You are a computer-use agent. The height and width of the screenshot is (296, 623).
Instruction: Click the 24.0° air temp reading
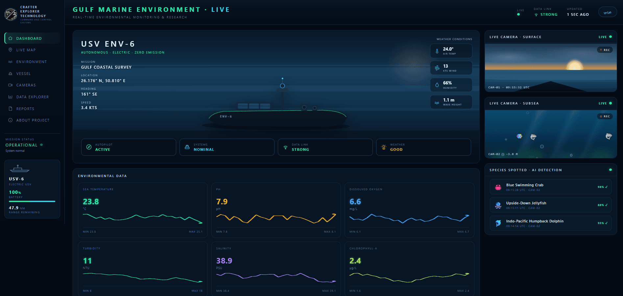pos(448,49)
